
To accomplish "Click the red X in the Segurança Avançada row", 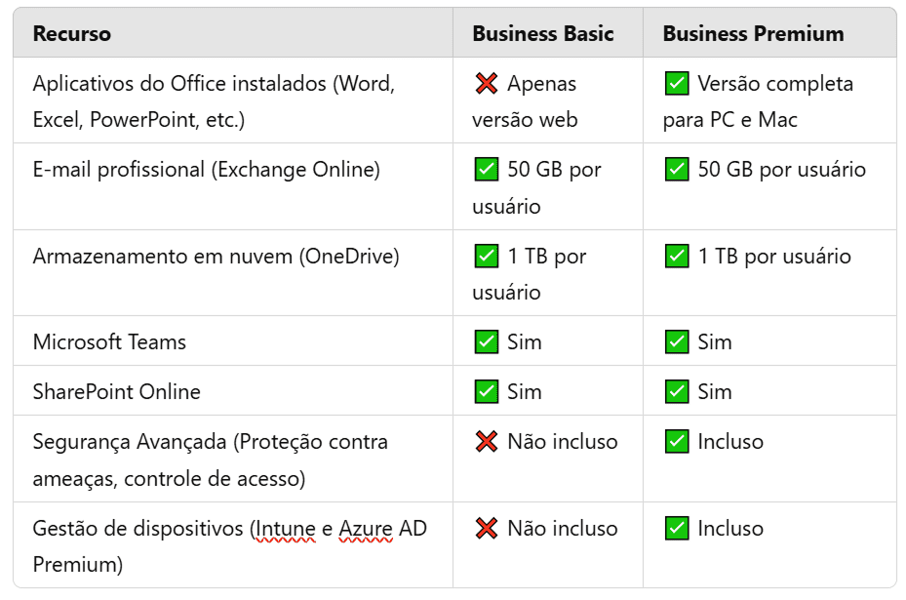I will pyautogui.click(x=486, y=442).
